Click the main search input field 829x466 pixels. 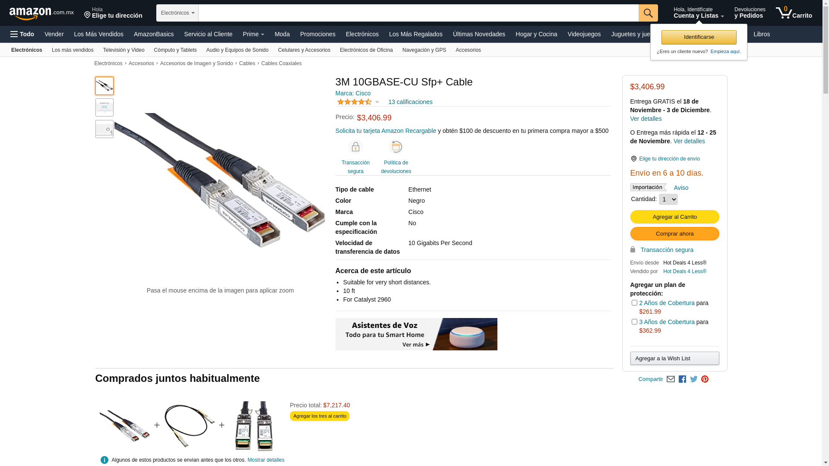[418, 13]
